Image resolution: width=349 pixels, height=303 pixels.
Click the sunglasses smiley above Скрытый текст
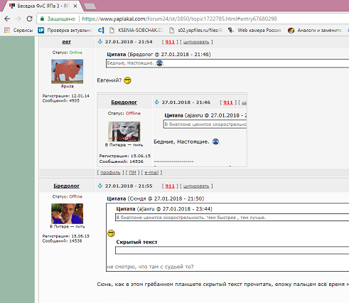tap(111, 233)
